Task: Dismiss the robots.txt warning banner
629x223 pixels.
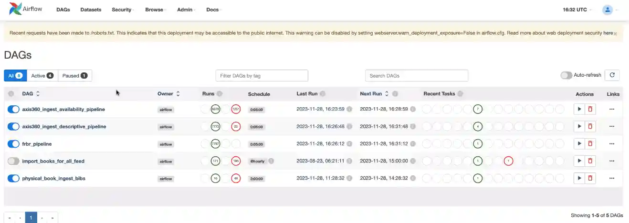Action: point(615,33)
